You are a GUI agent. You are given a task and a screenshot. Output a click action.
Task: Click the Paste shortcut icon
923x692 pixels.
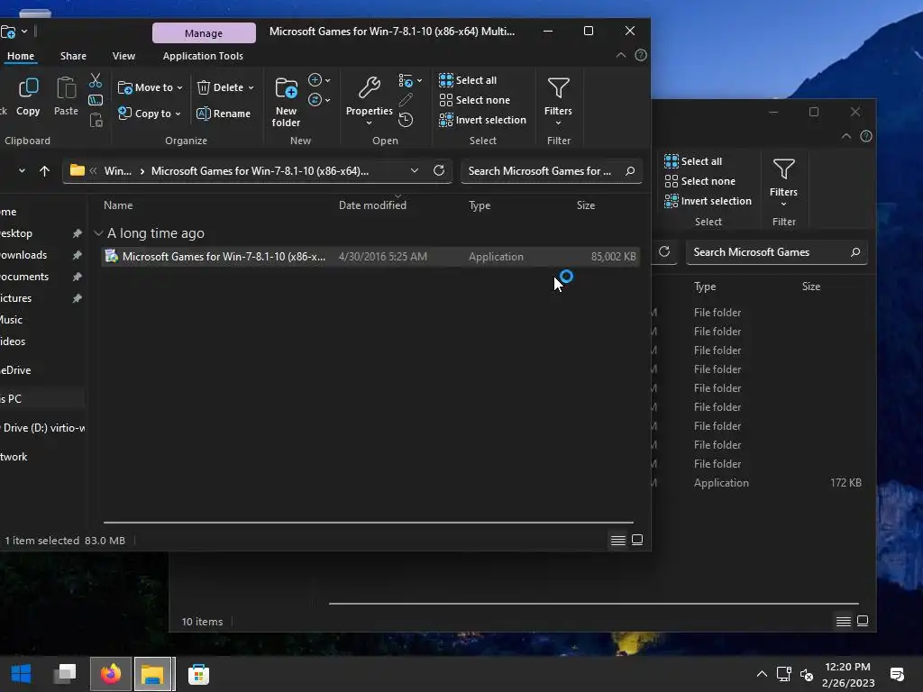96,120
